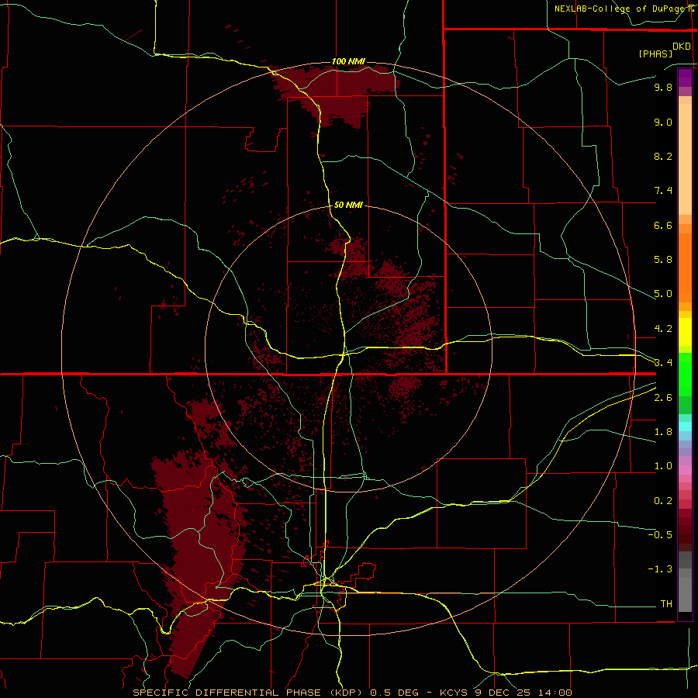Image resolution: width=698 pixels, height=698 pixels.
Task: Click the 1.0 color scale value
Action: pos(663,466)
